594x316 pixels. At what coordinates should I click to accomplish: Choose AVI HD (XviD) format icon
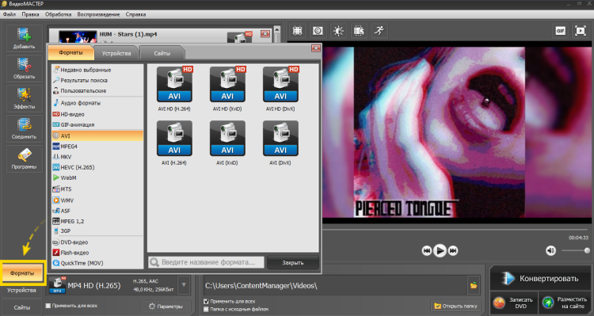click(x=227, y=85)
